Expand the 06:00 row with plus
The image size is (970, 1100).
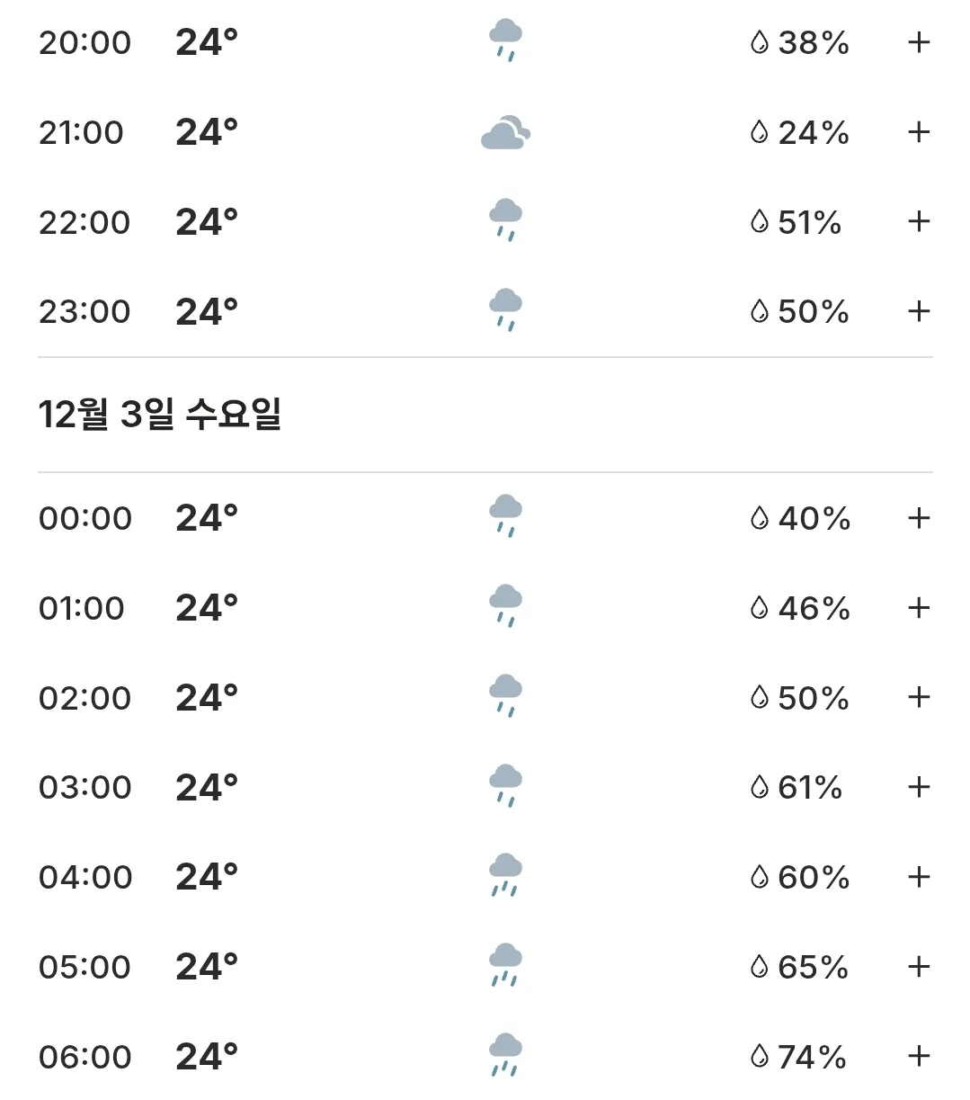point(919,1056)
